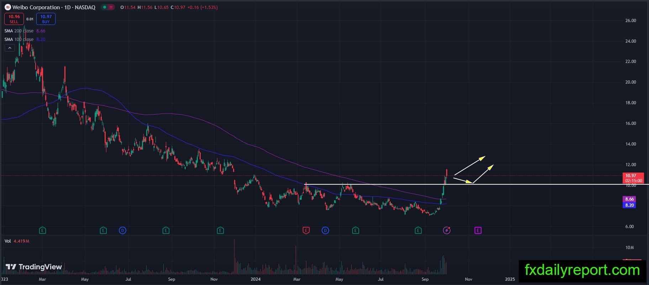
Task: Click the 26.00 price axis label
Action: [630, 21]
